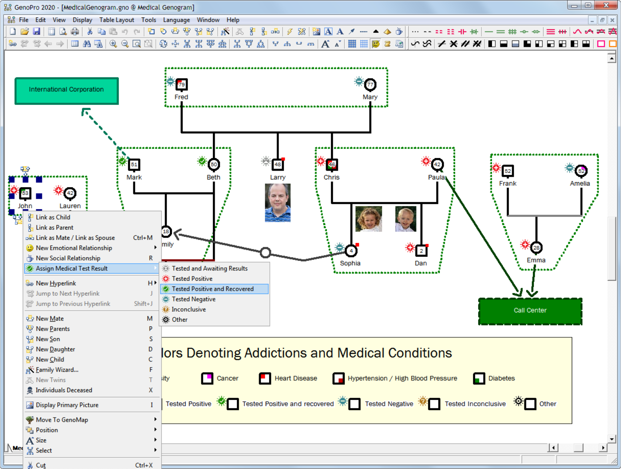Click the Increase font size icon
Viewport: 621px width, 469px height.
325,44
